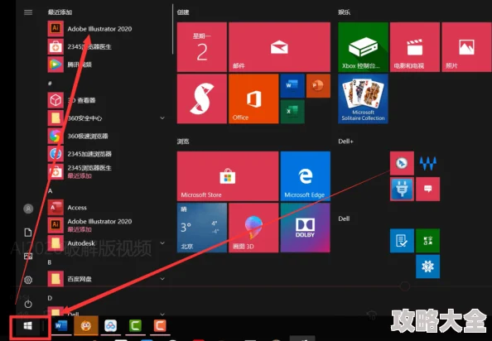Open Settings gear in Start rail

coord(28,280)
